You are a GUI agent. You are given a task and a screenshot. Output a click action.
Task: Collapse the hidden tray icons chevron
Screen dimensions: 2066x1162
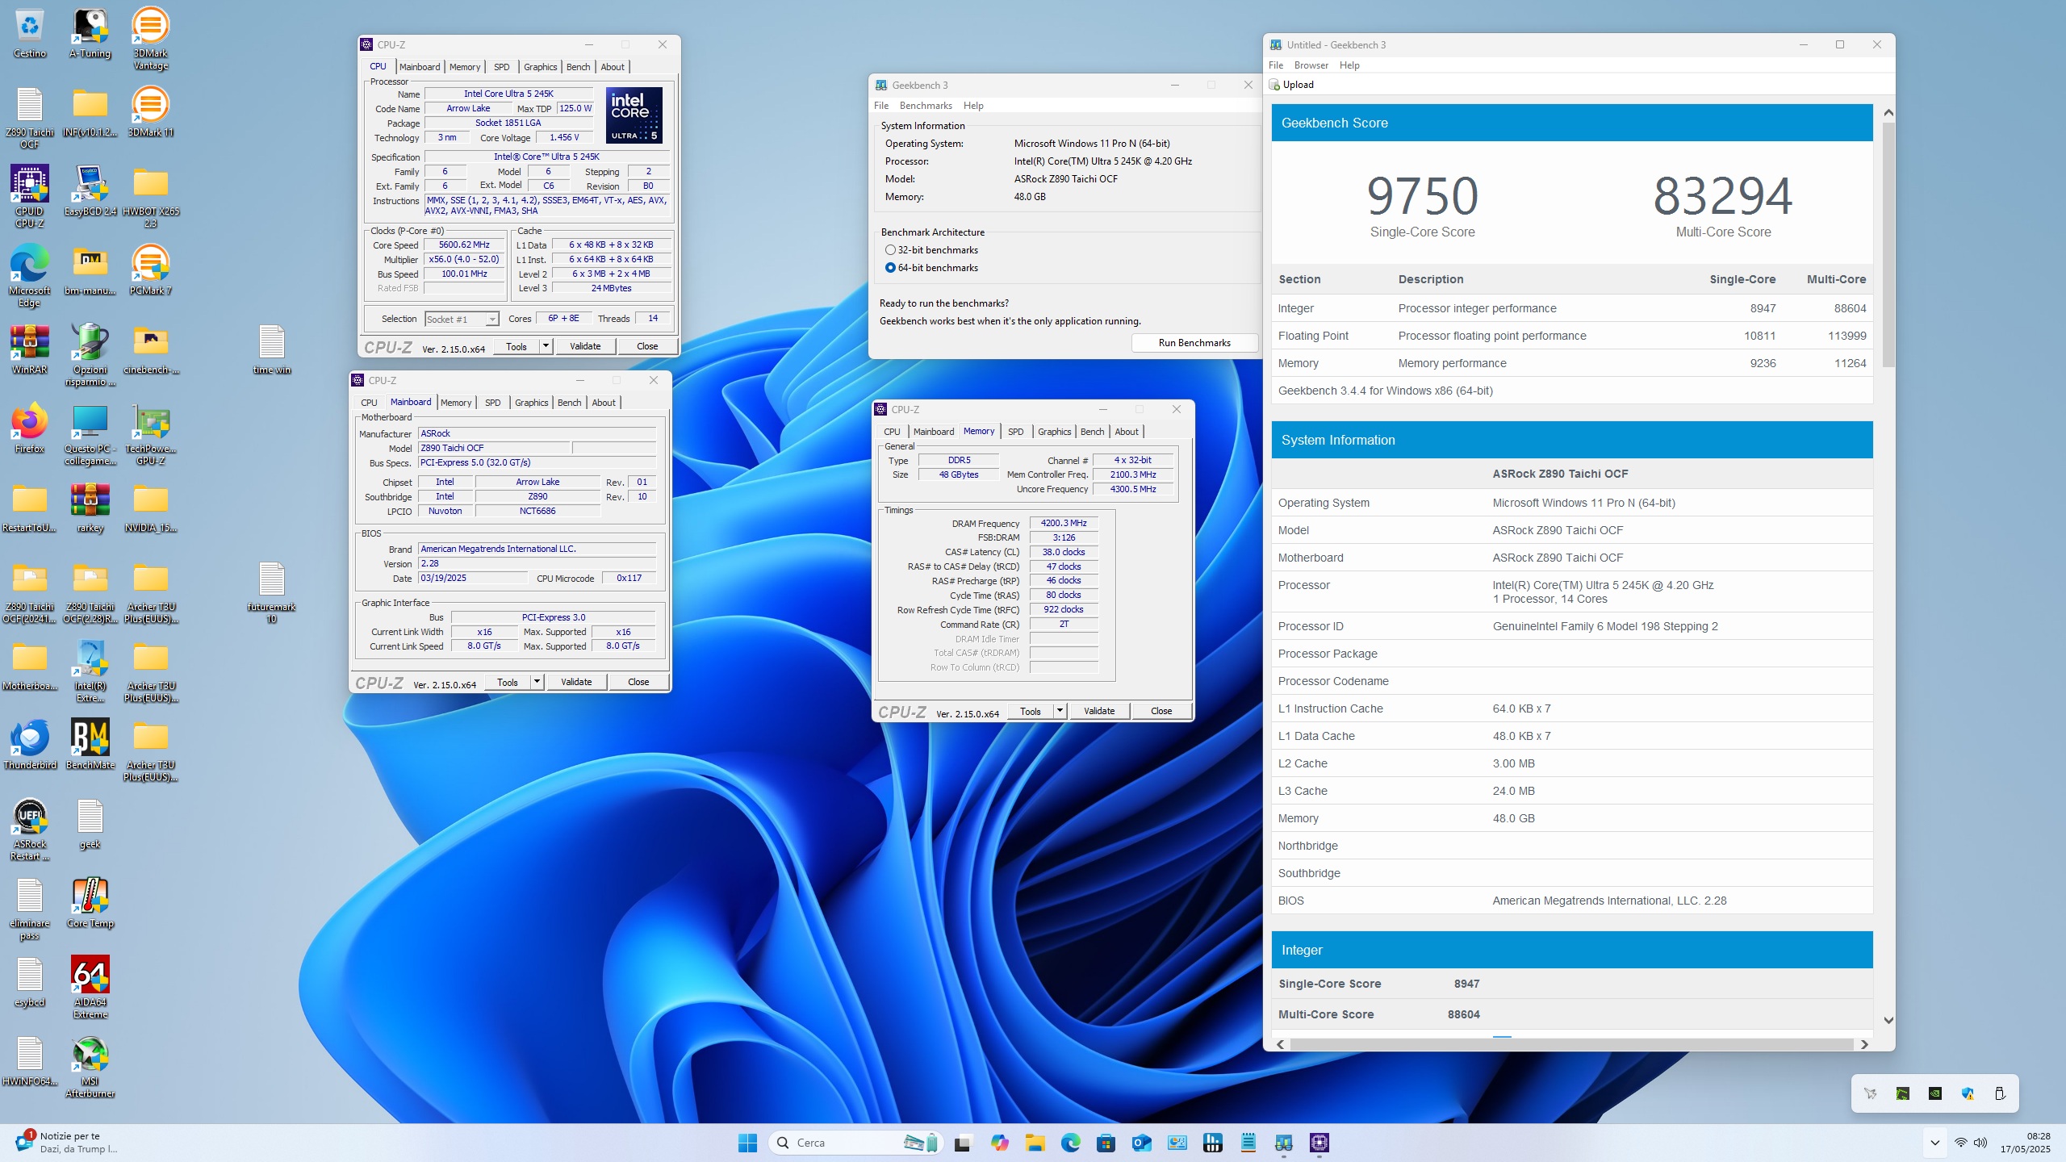1934,1143
